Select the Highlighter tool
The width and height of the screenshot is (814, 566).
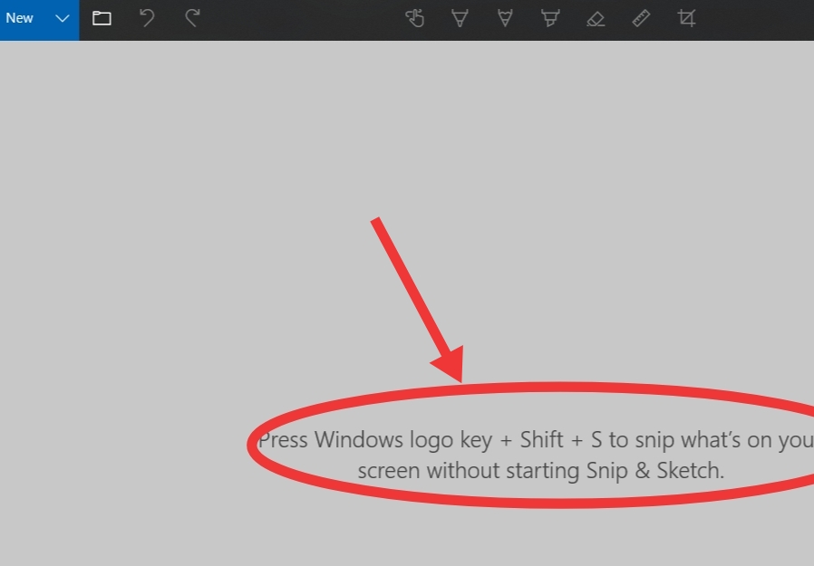(x=550, y=19)
